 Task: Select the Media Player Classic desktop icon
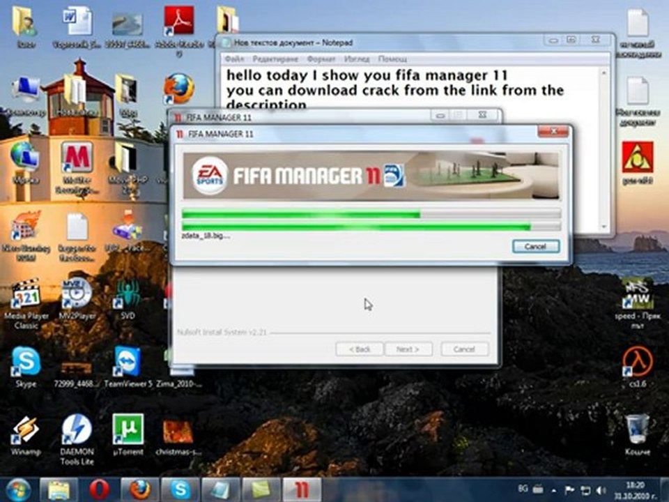click(x=26, y=303)
